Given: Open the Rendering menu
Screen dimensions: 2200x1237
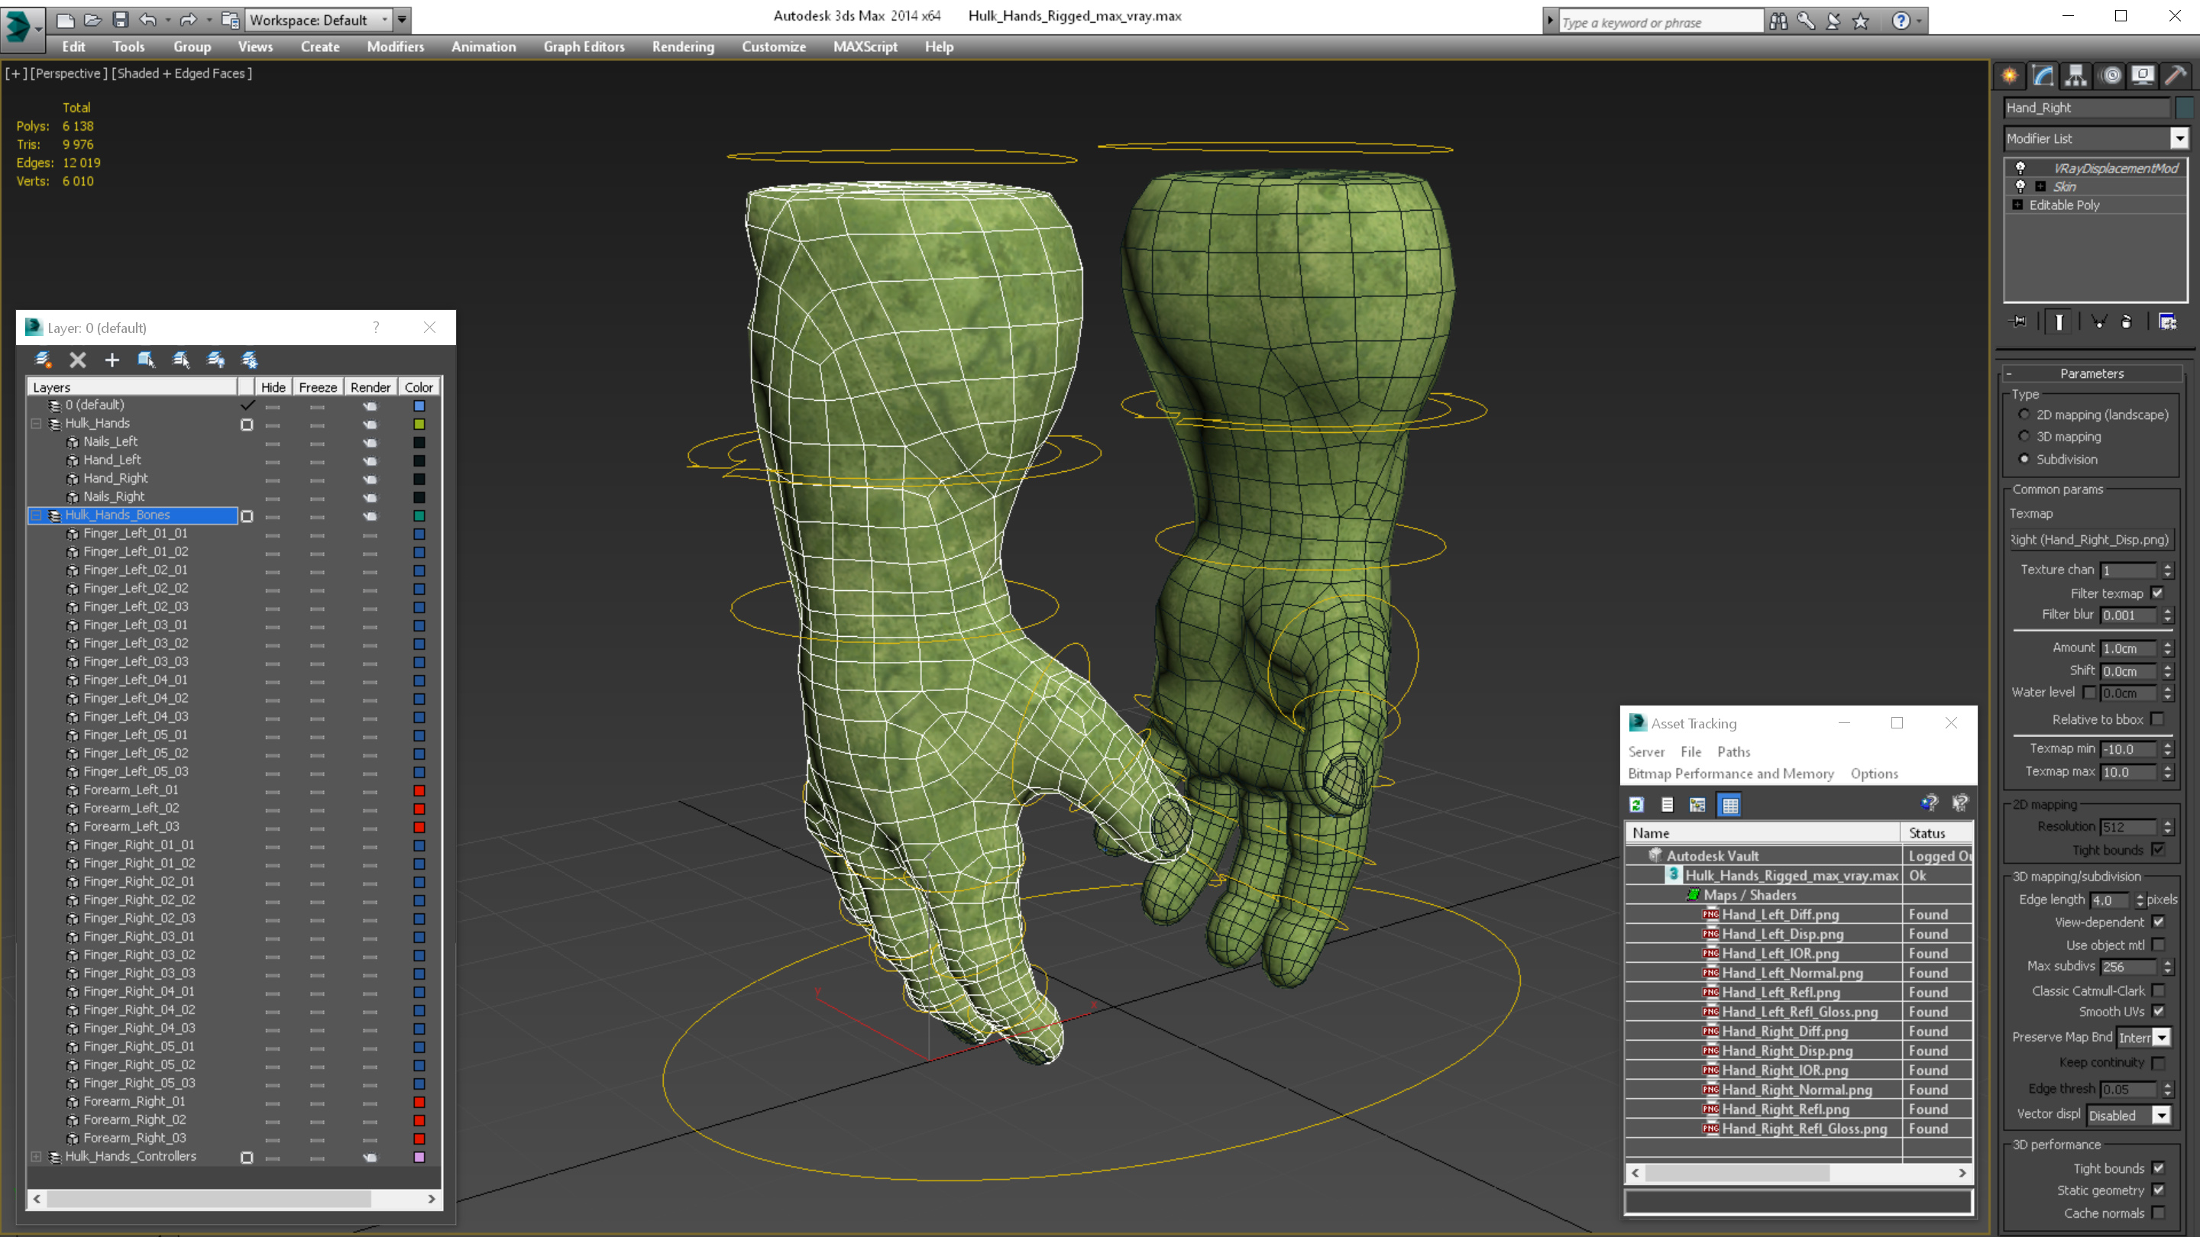Looking at the screenshot, I should coord(682,47).
